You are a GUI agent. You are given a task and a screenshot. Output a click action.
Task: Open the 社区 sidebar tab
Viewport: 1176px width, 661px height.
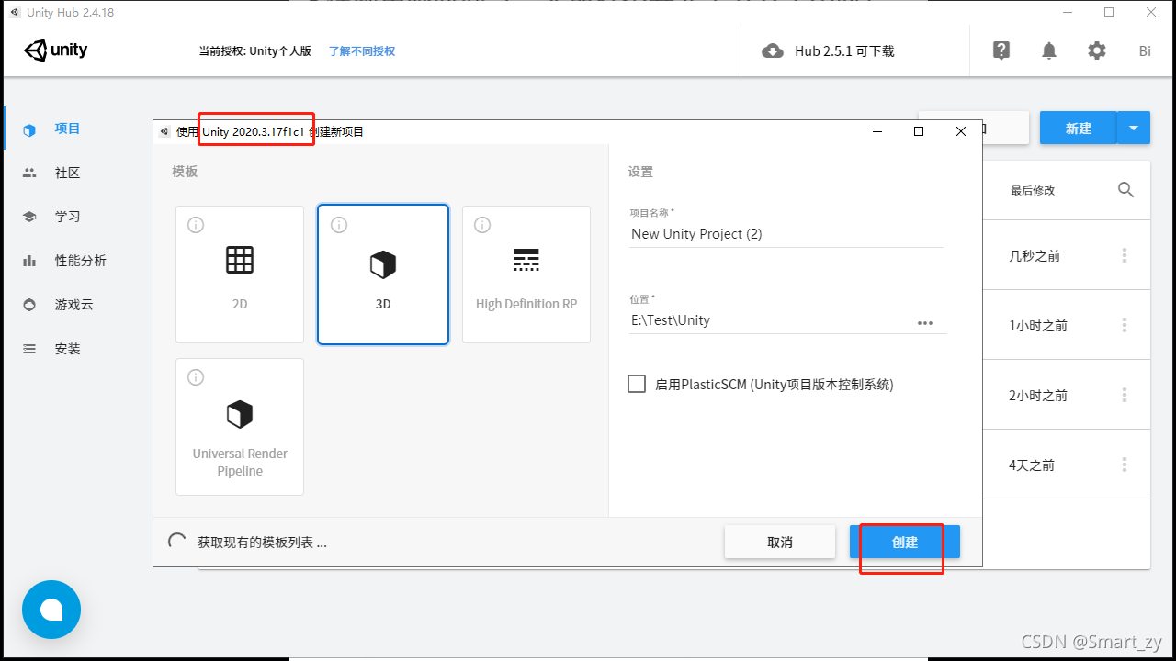pyautogui.click(x=67, y=173)
